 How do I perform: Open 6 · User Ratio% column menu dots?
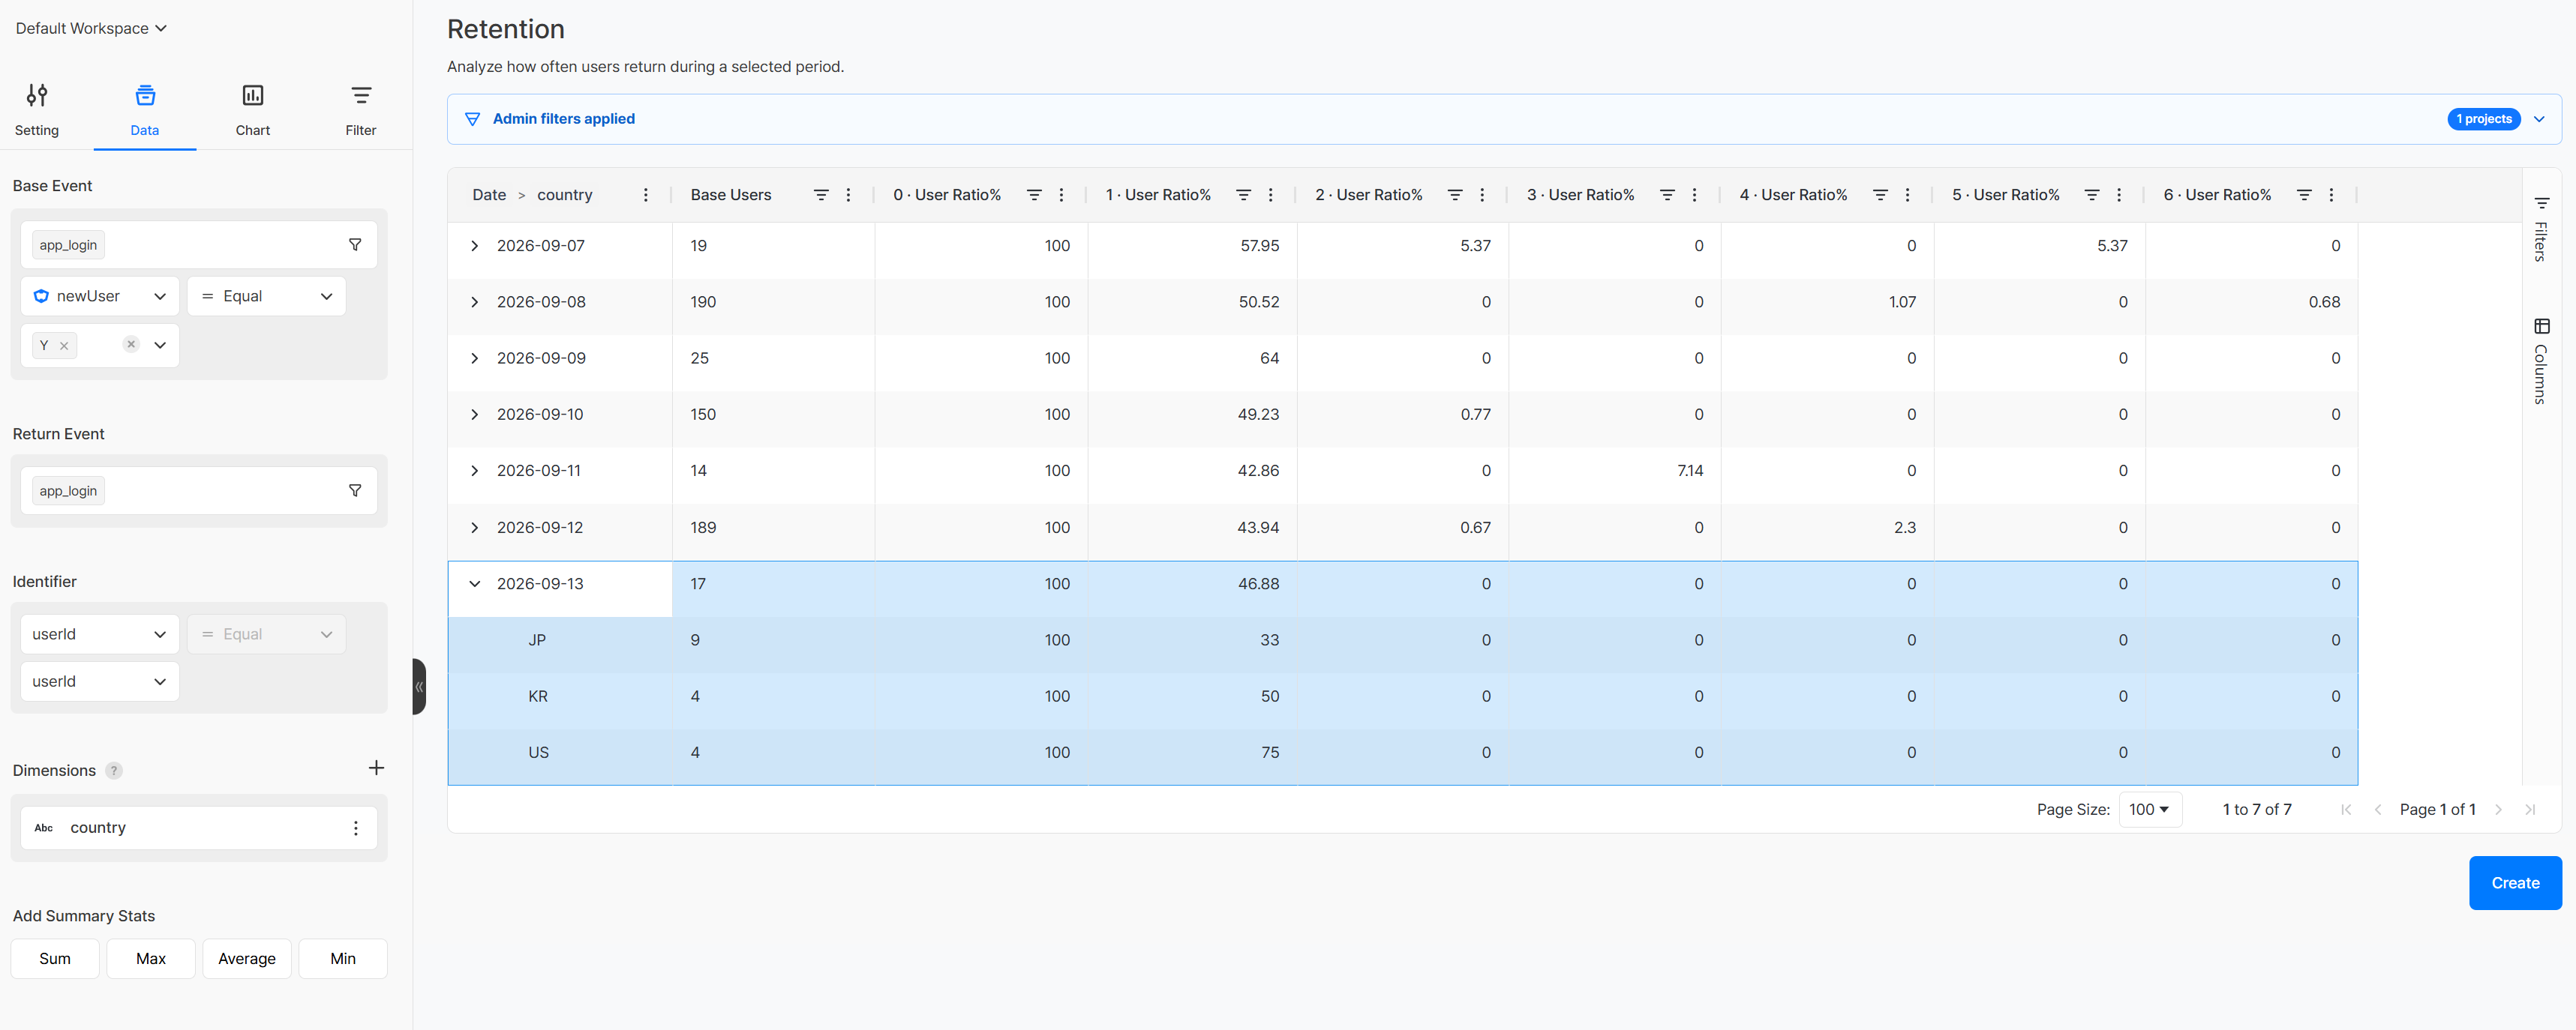click(2331, 195)
